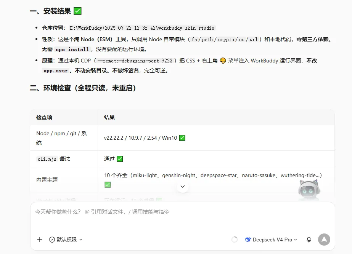Open the 默认权限 permission dropdown
Viewport: 352px width, 254px height.
click(x=66, y=240)
